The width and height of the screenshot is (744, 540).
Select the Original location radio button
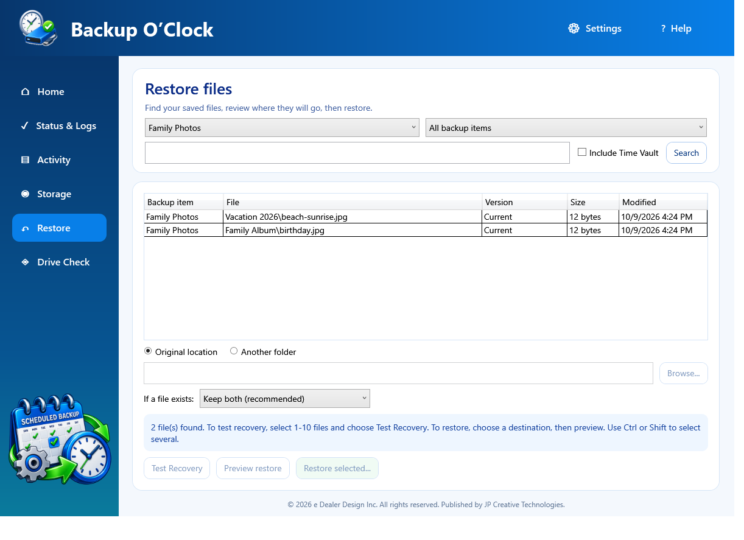pyautogui.click(x=148, y=351)
